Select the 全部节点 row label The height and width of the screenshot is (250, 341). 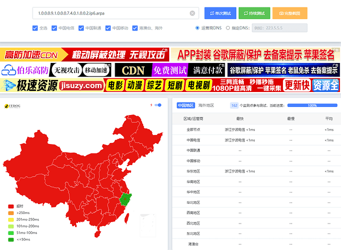point(193,129)
